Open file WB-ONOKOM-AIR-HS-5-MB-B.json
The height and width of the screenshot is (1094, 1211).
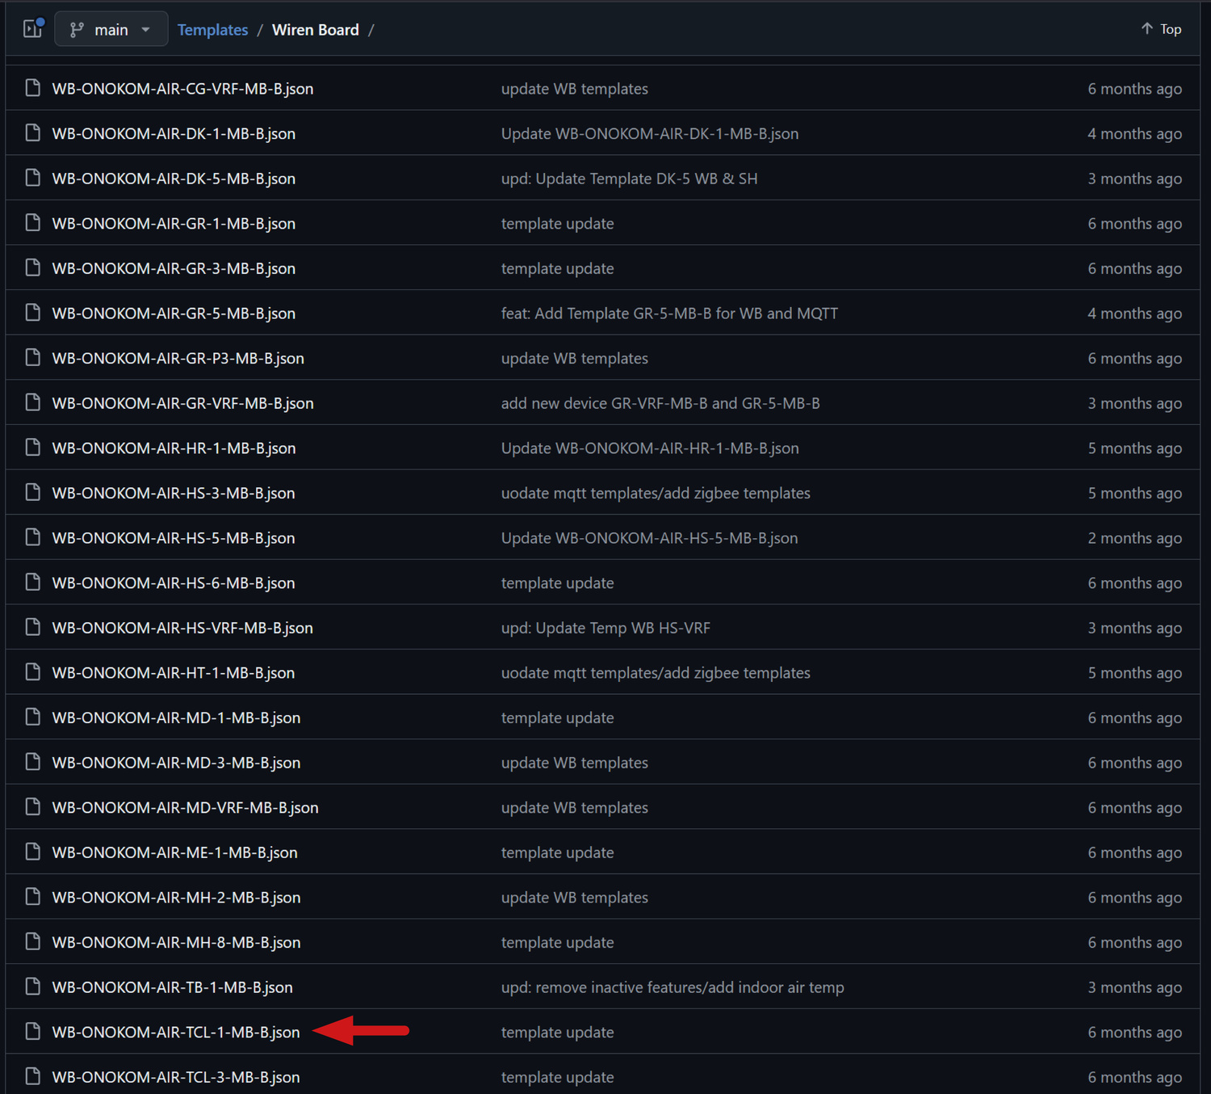(x=174, y=538)
